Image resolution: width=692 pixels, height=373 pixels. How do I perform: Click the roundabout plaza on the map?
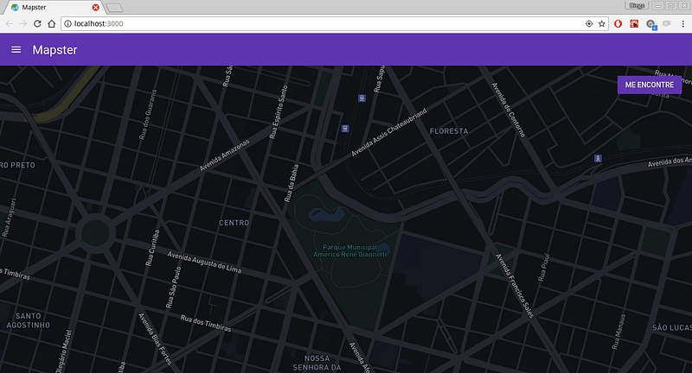95,233
